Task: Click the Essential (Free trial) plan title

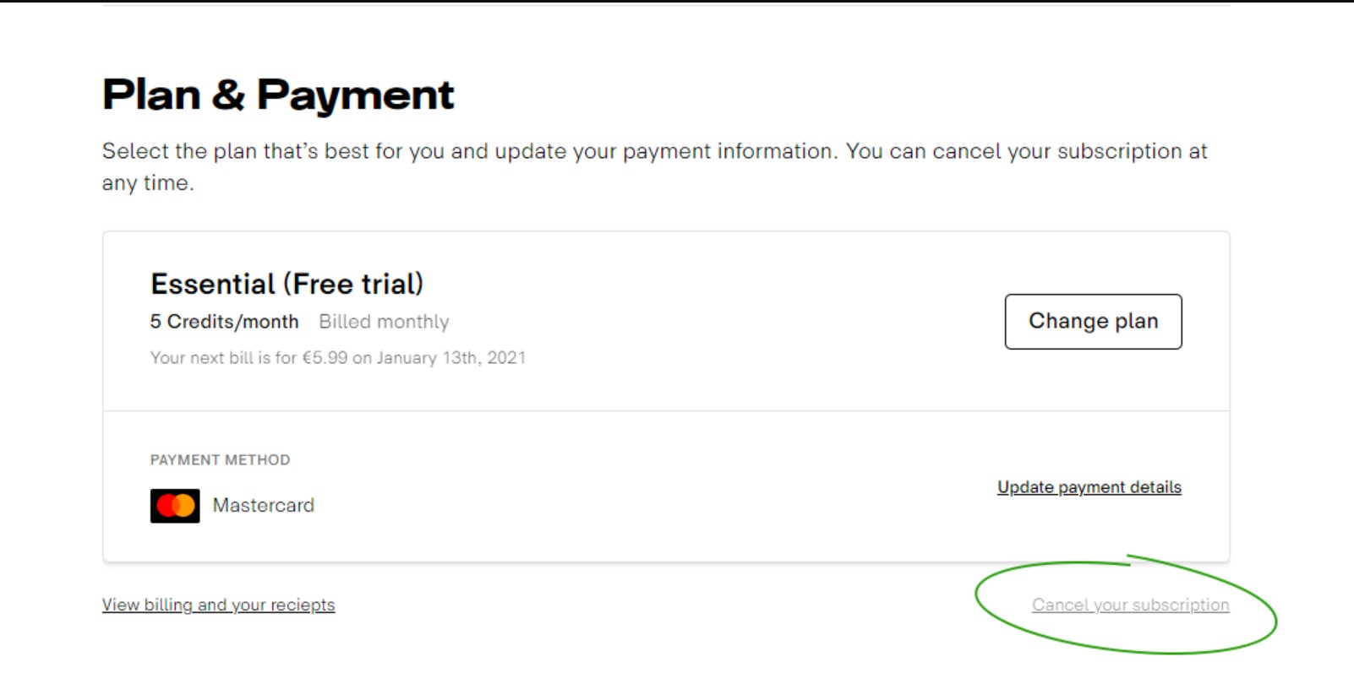Action: [287, 284]
